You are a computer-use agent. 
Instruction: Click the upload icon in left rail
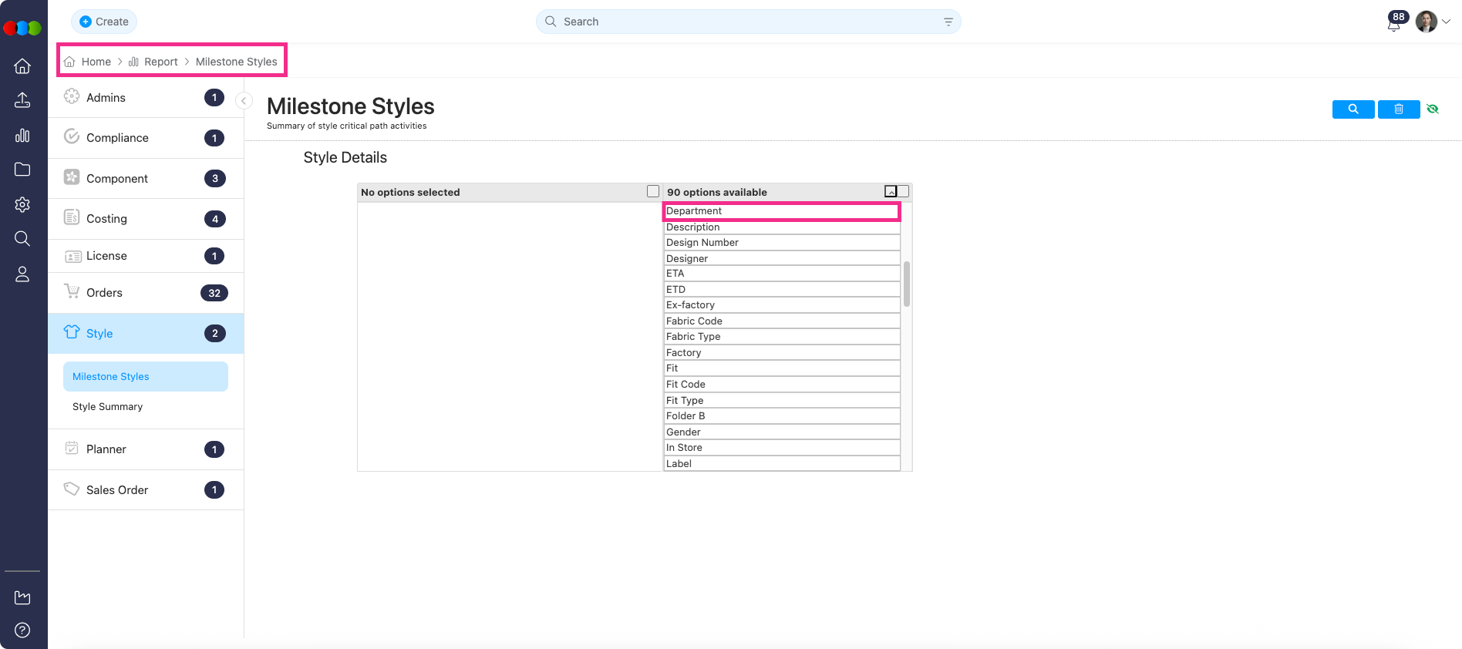coord(22,100)
